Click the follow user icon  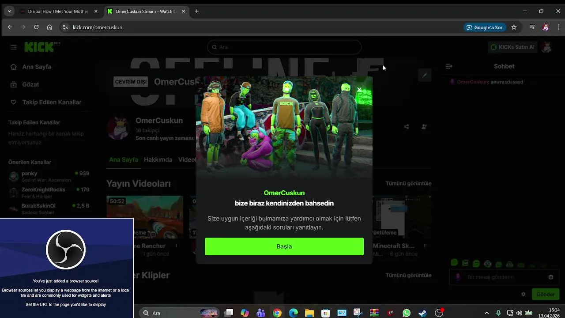pyautogui.click(x=424, y=127)
